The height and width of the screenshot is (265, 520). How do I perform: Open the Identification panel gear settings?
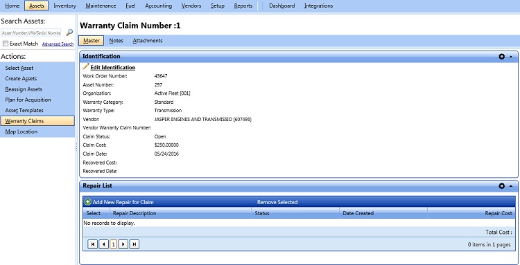coord(501,57)
